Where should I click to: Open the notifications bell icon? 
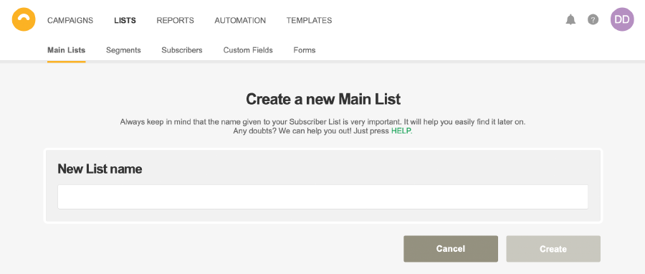click(x=570, y=19)
